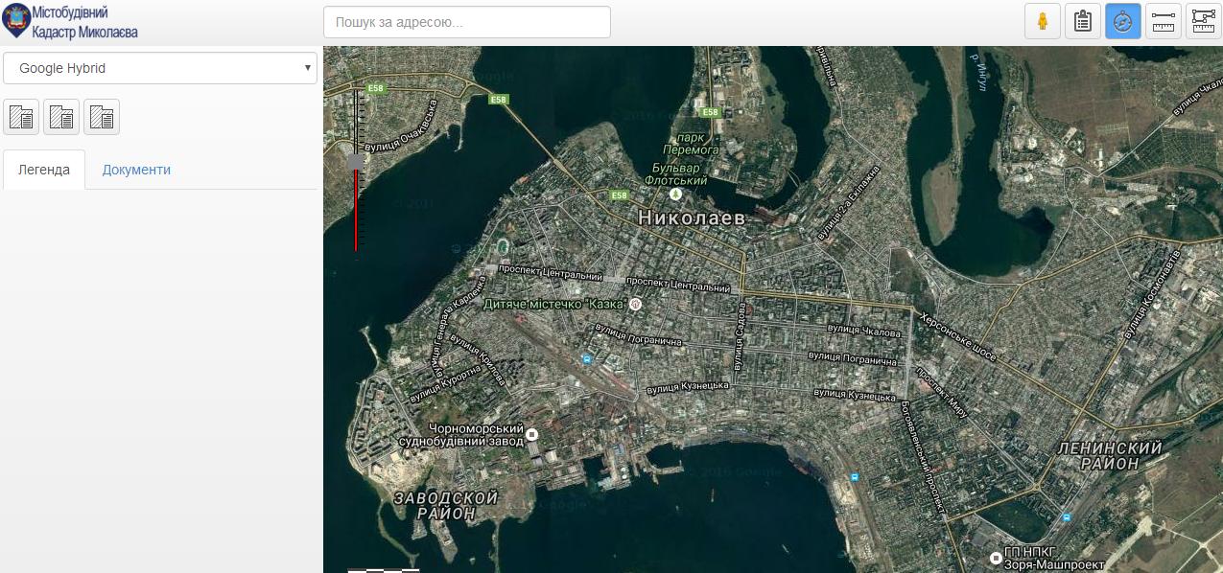Click the Чорноморський суднобудівний завод marker
Image resolution: width=1223 pixels, height=573 pixels.
(532, 434)
